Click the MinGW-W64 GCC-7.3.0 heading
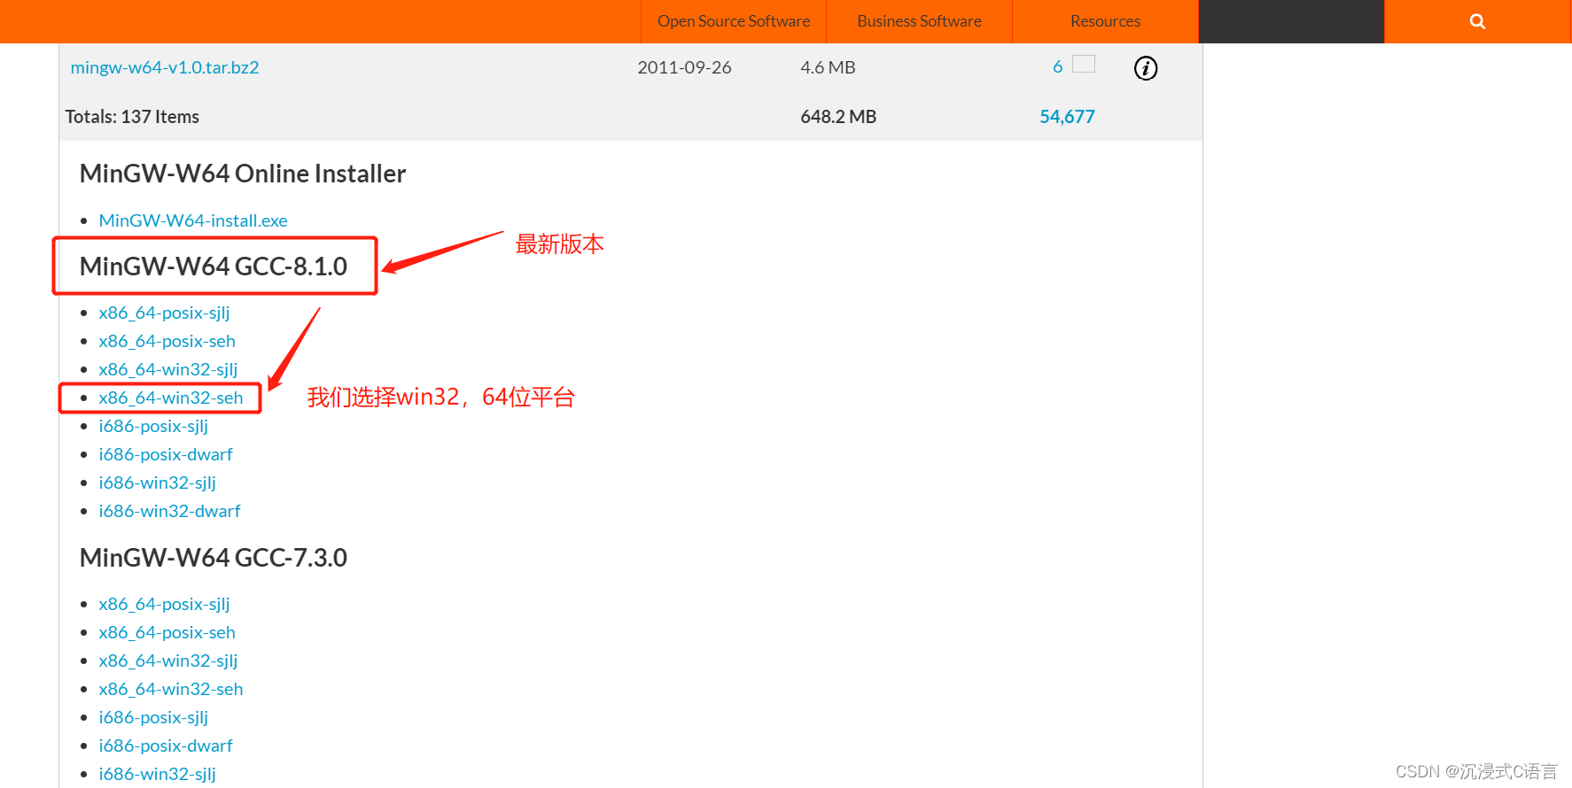The height and width of the screenshot is (788, 1572). click(x=214, y=558)
